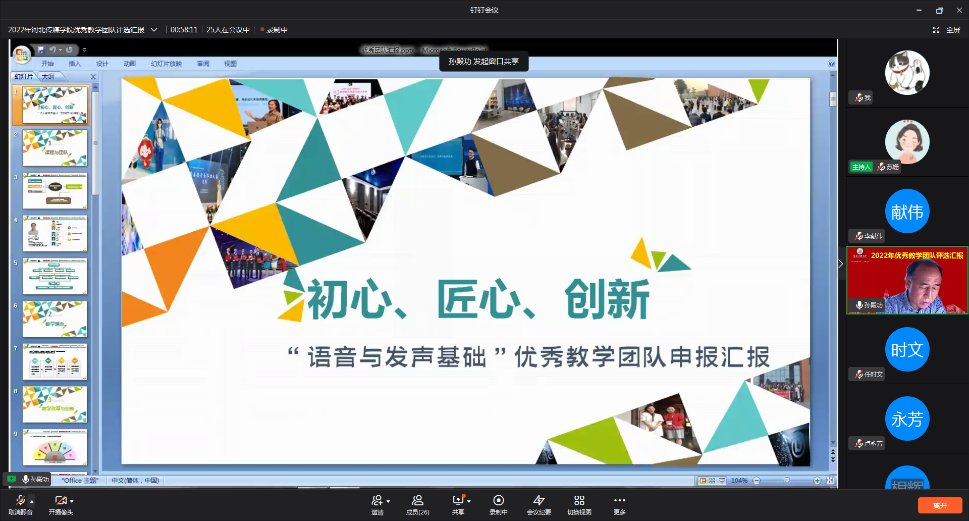Open camera options arrow beside 开摄像头
969x521 pixels.
[x=72, y=501]
